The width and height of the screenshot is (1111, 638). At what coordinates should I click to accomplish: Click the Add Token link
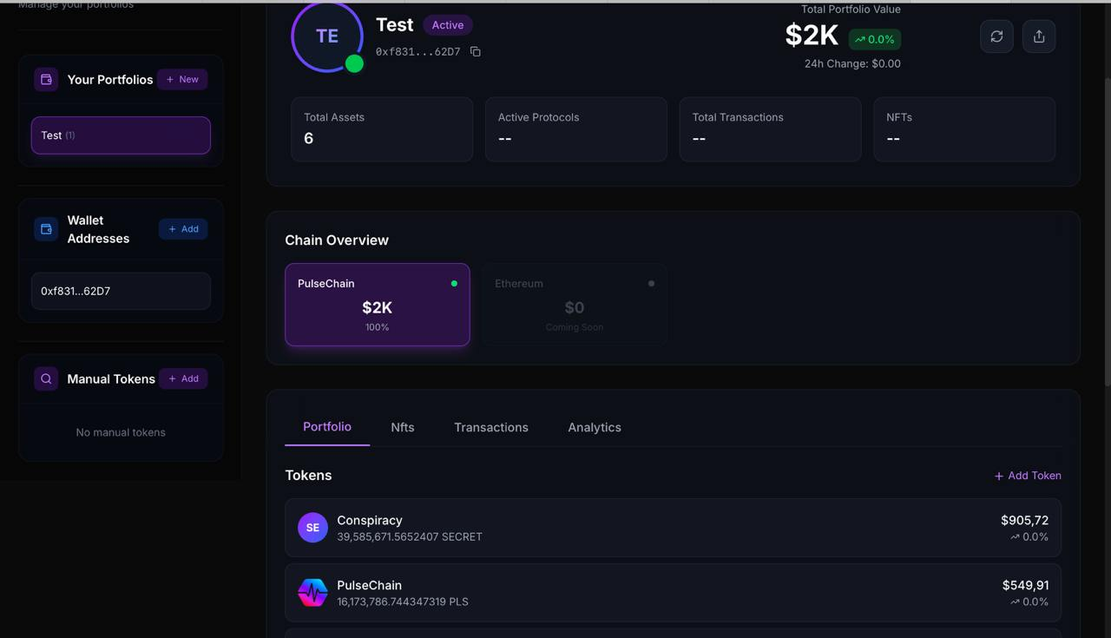[x=1028, y=476]
